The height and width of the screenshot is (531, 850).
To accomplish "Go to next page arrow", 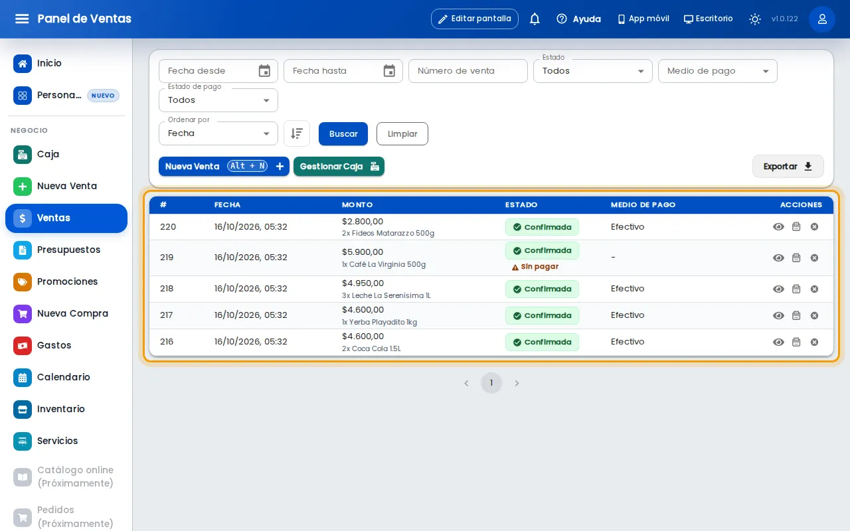I will (517, 383).
